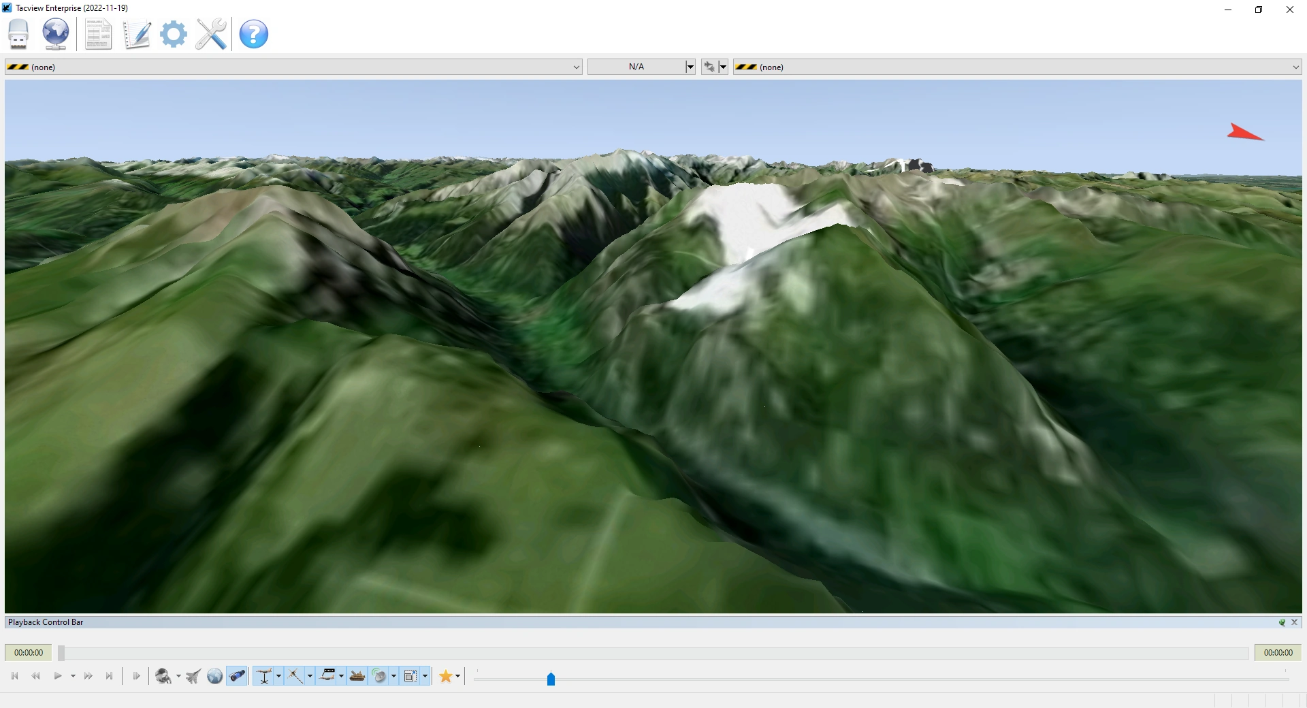The height and width of the screenshot is (708, 1307).
Task: Open the play speed dropdown arrow
Action: pyautogui.click(x=73, y=676)
